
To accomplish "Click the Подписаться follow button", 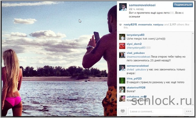I will [x=183, y=5].
